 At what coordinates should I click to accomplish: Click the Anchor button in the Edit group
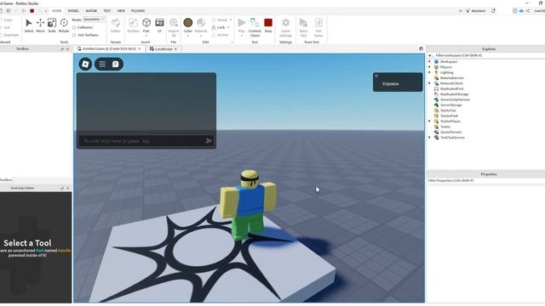(x=221, y=35)
